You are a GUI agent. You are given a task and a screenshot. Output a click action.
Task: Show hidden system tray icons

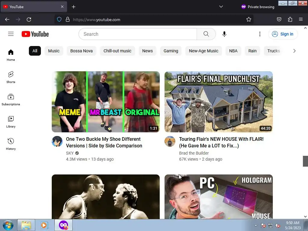256,226
